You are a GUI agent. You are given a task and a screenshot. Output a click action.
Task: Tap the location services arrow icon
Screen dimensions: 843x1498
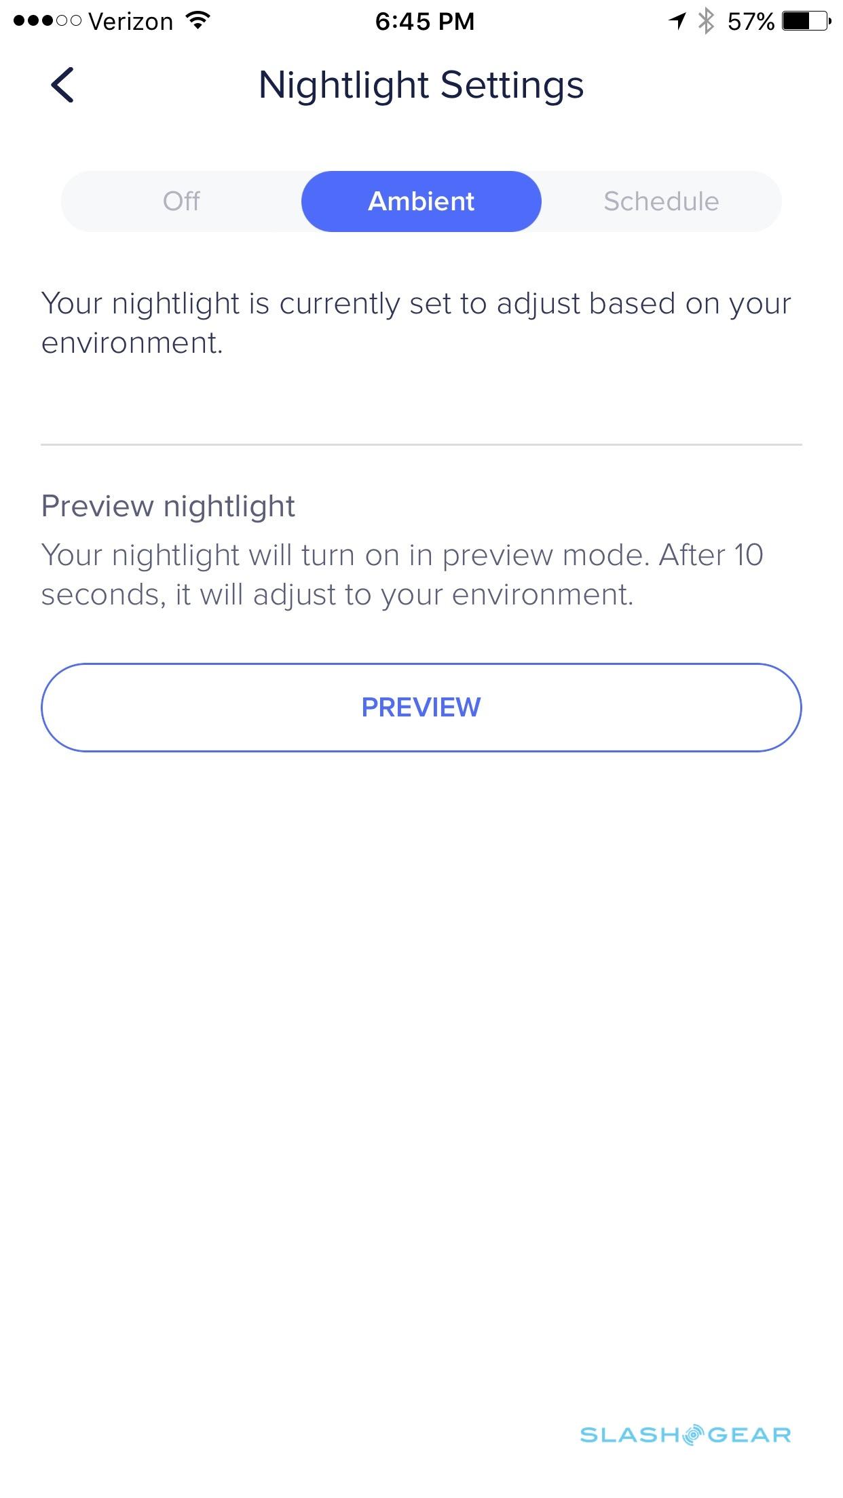click(x=677, y=21)
